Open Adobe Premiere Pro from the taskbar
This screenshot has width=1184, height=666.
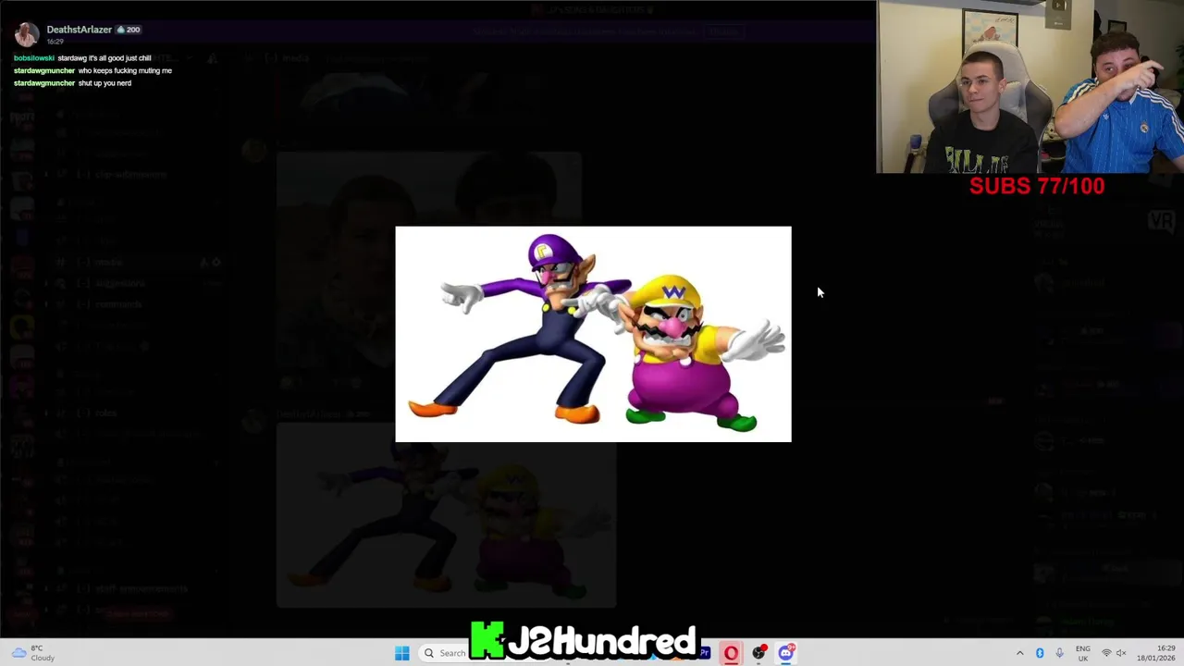705,653
